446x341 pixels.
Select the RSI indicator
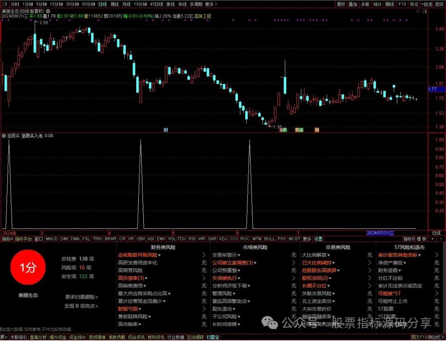(192, 239)
